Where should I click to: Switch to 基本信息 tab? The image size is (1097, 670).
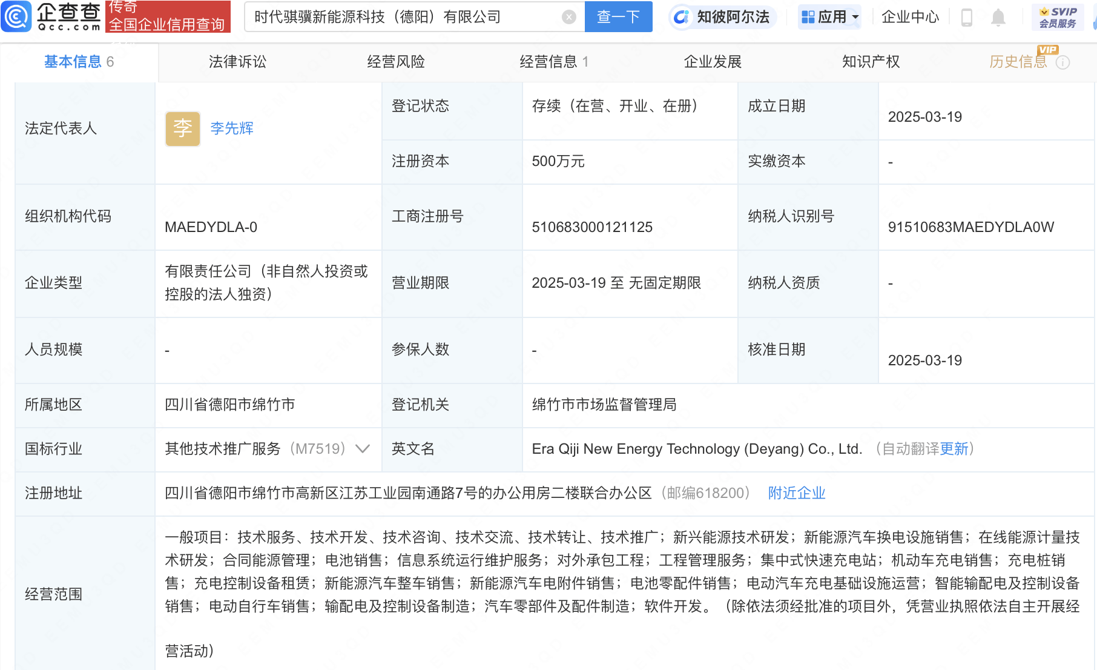click(79, 62)
